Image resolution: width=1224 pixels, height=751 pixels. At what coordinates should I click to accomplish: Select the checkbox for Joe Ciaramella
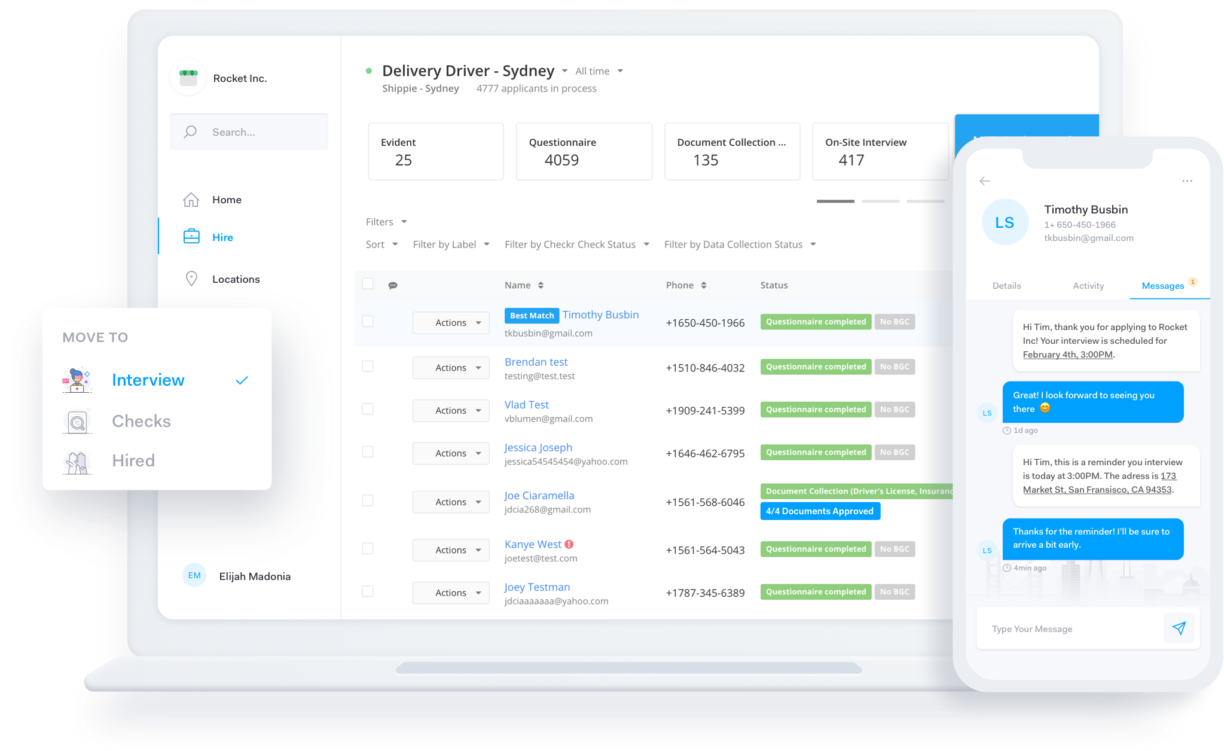[x=368, y=500]
